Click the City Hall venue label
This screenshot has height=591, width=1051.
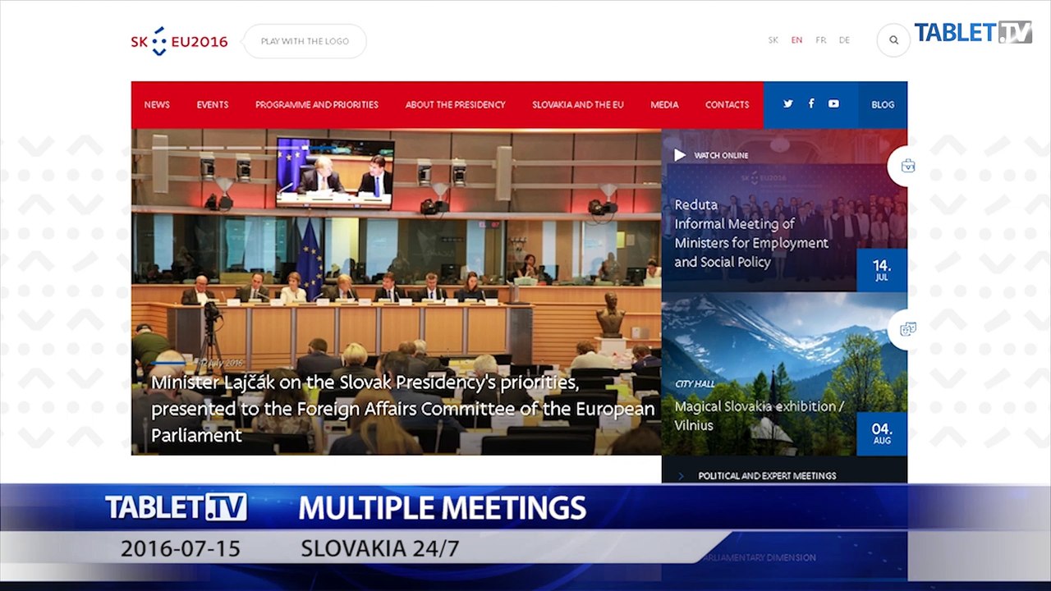click(695, 384)
